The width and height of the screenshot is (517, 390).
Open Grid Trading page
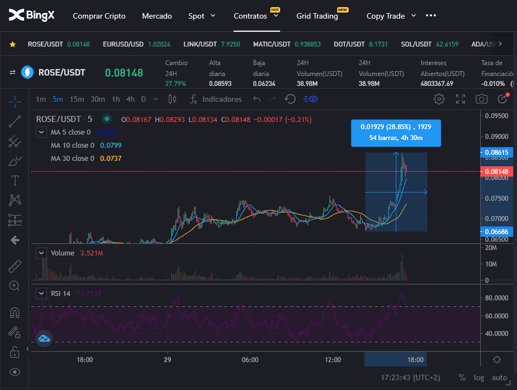317,16
